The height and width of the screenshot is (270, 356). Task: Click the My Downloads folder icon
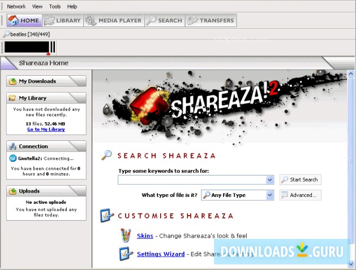click(12, 82)
